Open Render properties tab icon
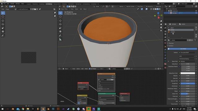The height and width of the screenshot is (111, 198). (x=165, y=31)
